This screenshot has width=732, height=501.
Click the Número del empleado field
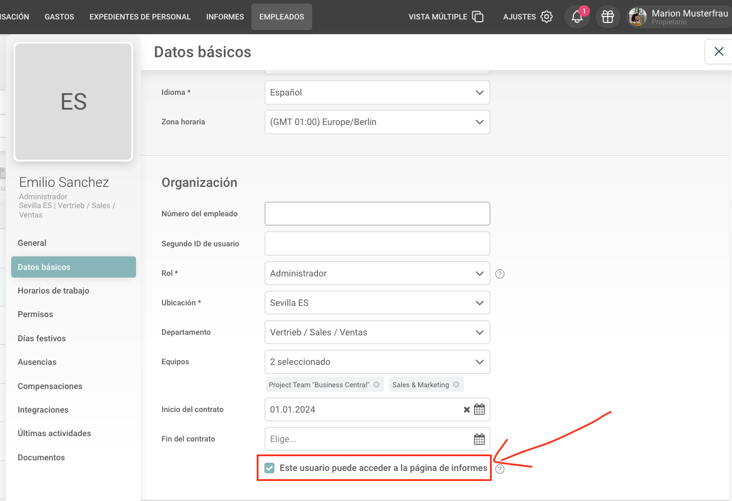pyautogui.click(x=377, y=213)
